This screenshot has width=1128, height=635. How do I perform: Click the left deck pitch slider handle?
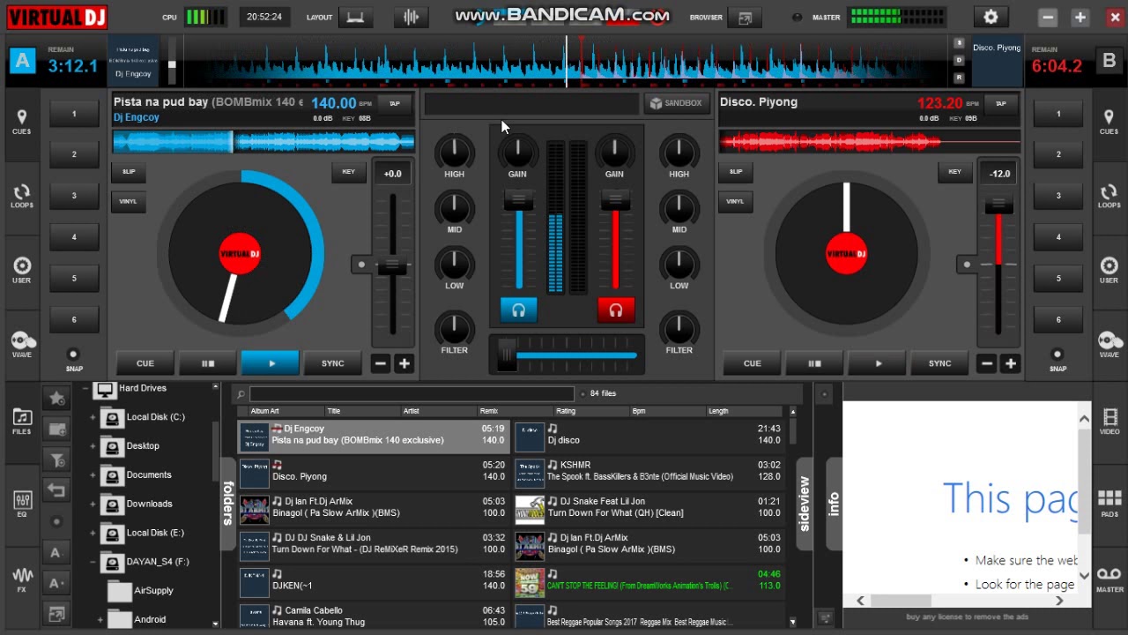[x=392, y=267]
